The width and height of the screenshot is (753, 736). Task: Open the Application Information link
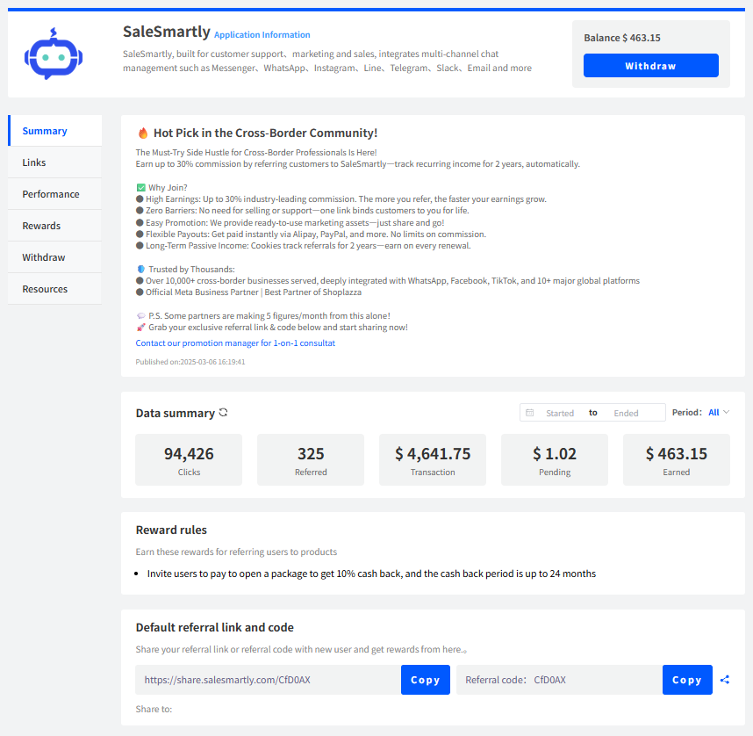pyautogui.click(x=262, y=34)
